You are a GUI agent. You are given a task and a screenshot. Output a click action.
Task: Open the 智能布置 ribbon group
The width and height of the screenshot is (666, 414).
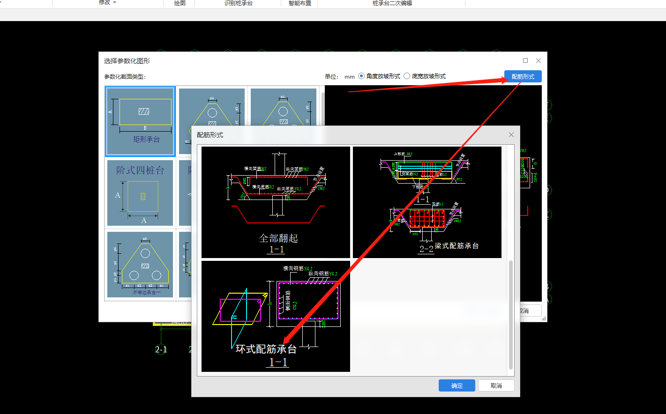click(x=299, y=3)
